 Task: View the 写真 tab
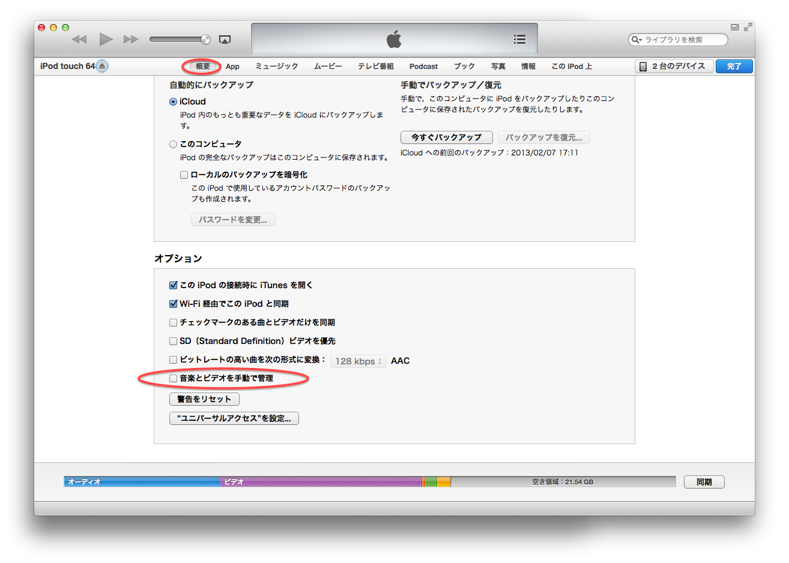coord(498,67)
